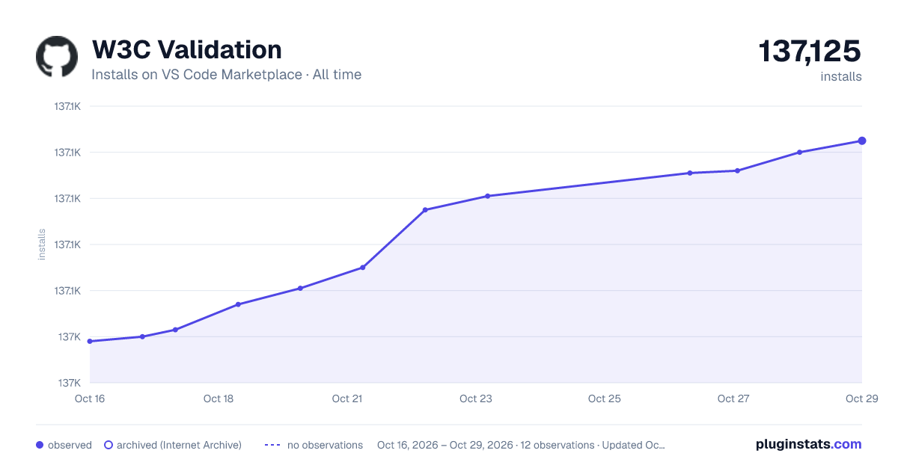This screenshot has height=471, width=898.
Task: Click the Oct 25 x-axis label
Action: pyautogui.click(x=605, y=398)
